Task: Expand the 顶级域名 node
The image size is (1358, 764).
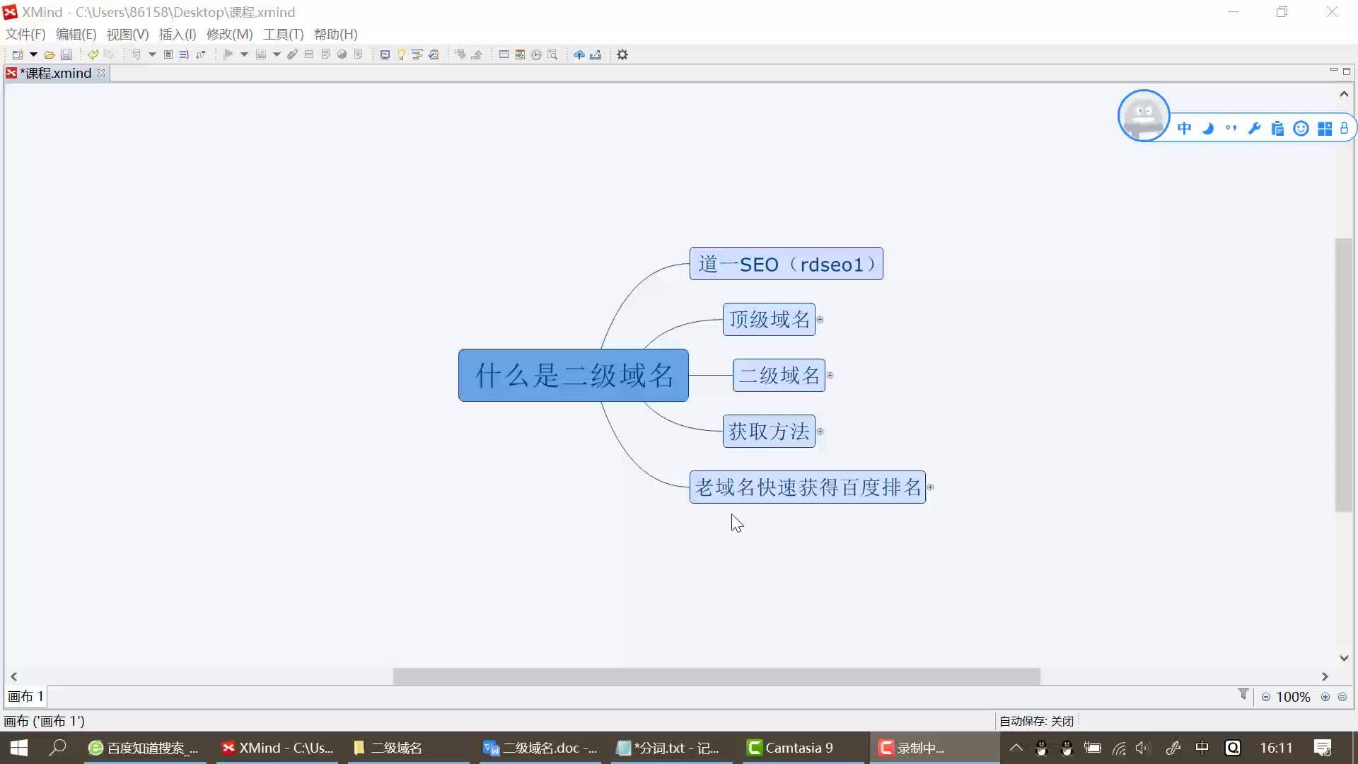Action: 820,319
